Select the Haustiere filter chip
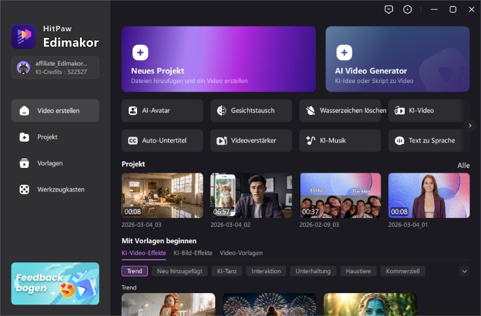 [358, 271]
